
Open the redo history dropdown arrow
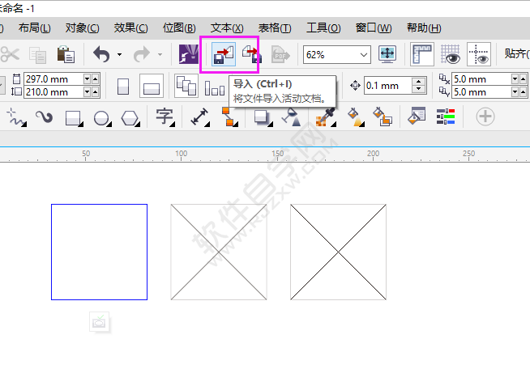[160, 54]
